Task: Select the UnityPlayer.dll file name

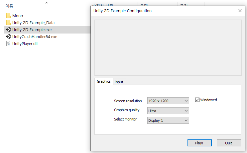Action: click(x=25, y=44)
